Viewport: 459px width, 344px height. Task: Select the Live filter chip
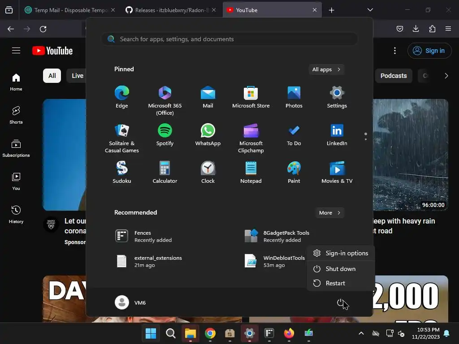point(78,76)
